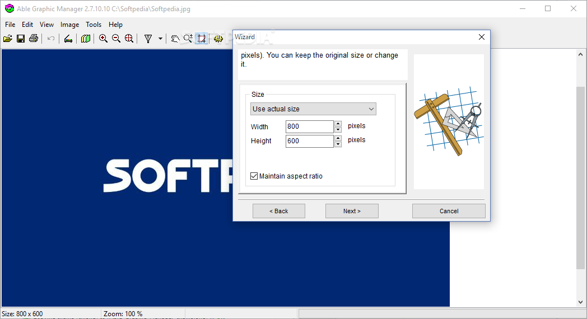Increase the Width with the up arrow

point(338,124)
